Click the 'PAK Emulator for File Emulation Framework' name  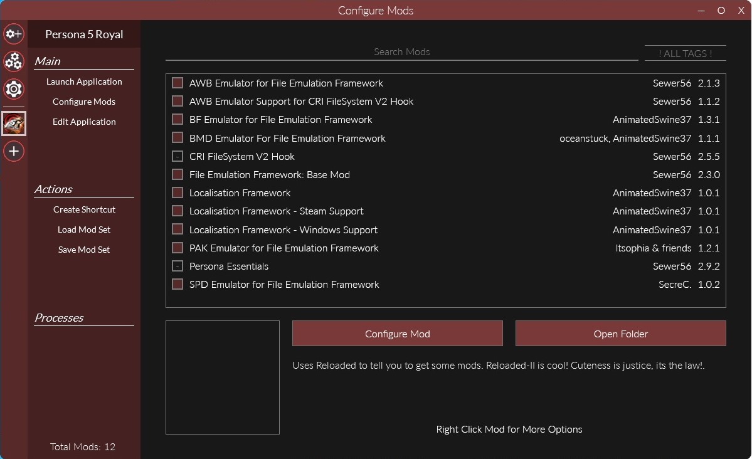[284, 248]
